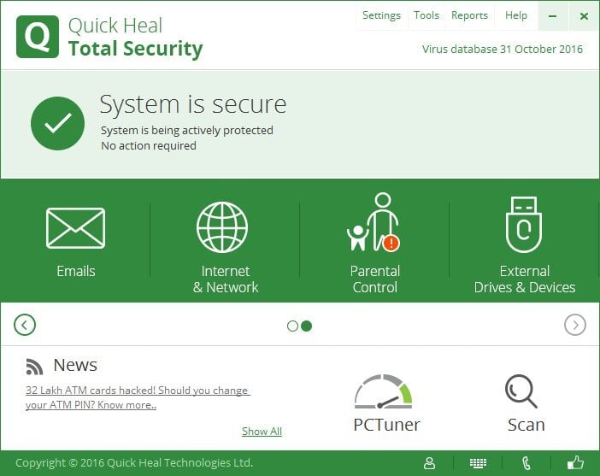Open the phone support icon in footer

(x=526, y=463)
